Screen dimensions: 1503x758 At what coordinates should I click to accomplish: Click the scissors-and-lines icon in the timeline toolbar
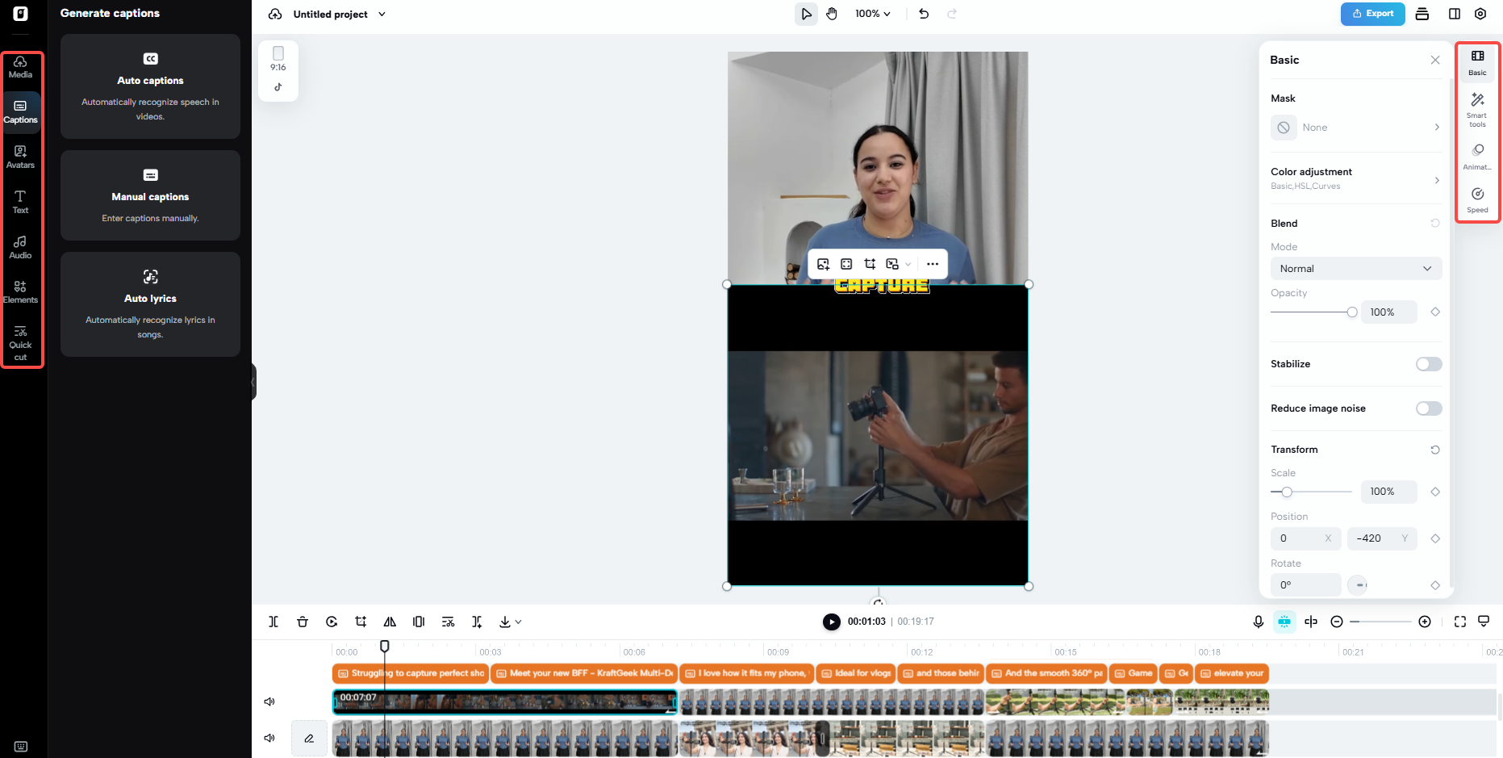pos(448,622)
